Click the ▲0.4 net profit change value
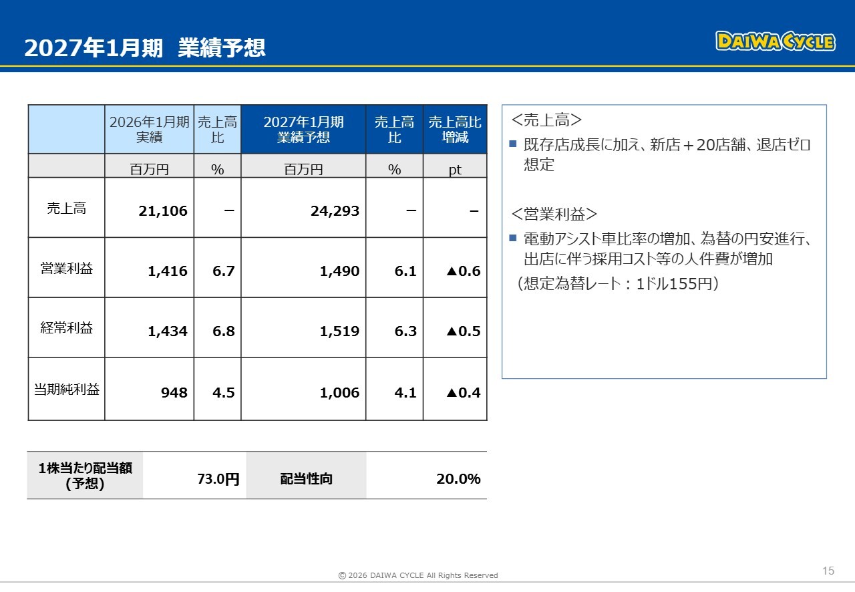This screenshot has height=592, width=855. pos(463,393)
